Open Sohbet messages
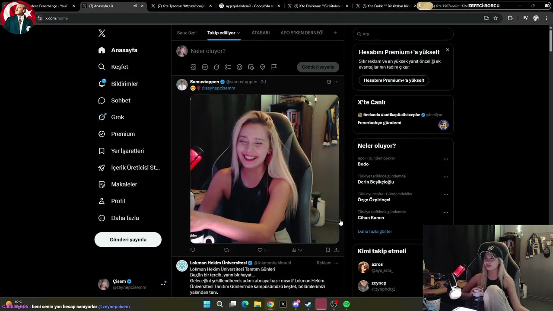The height and width of the screenshot is (311, 553). pos(114,101)
